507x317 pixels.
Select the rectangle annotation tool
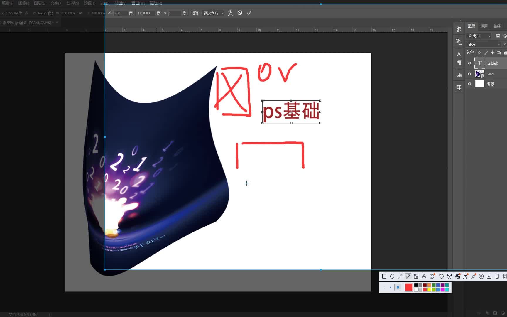(384, 276)
